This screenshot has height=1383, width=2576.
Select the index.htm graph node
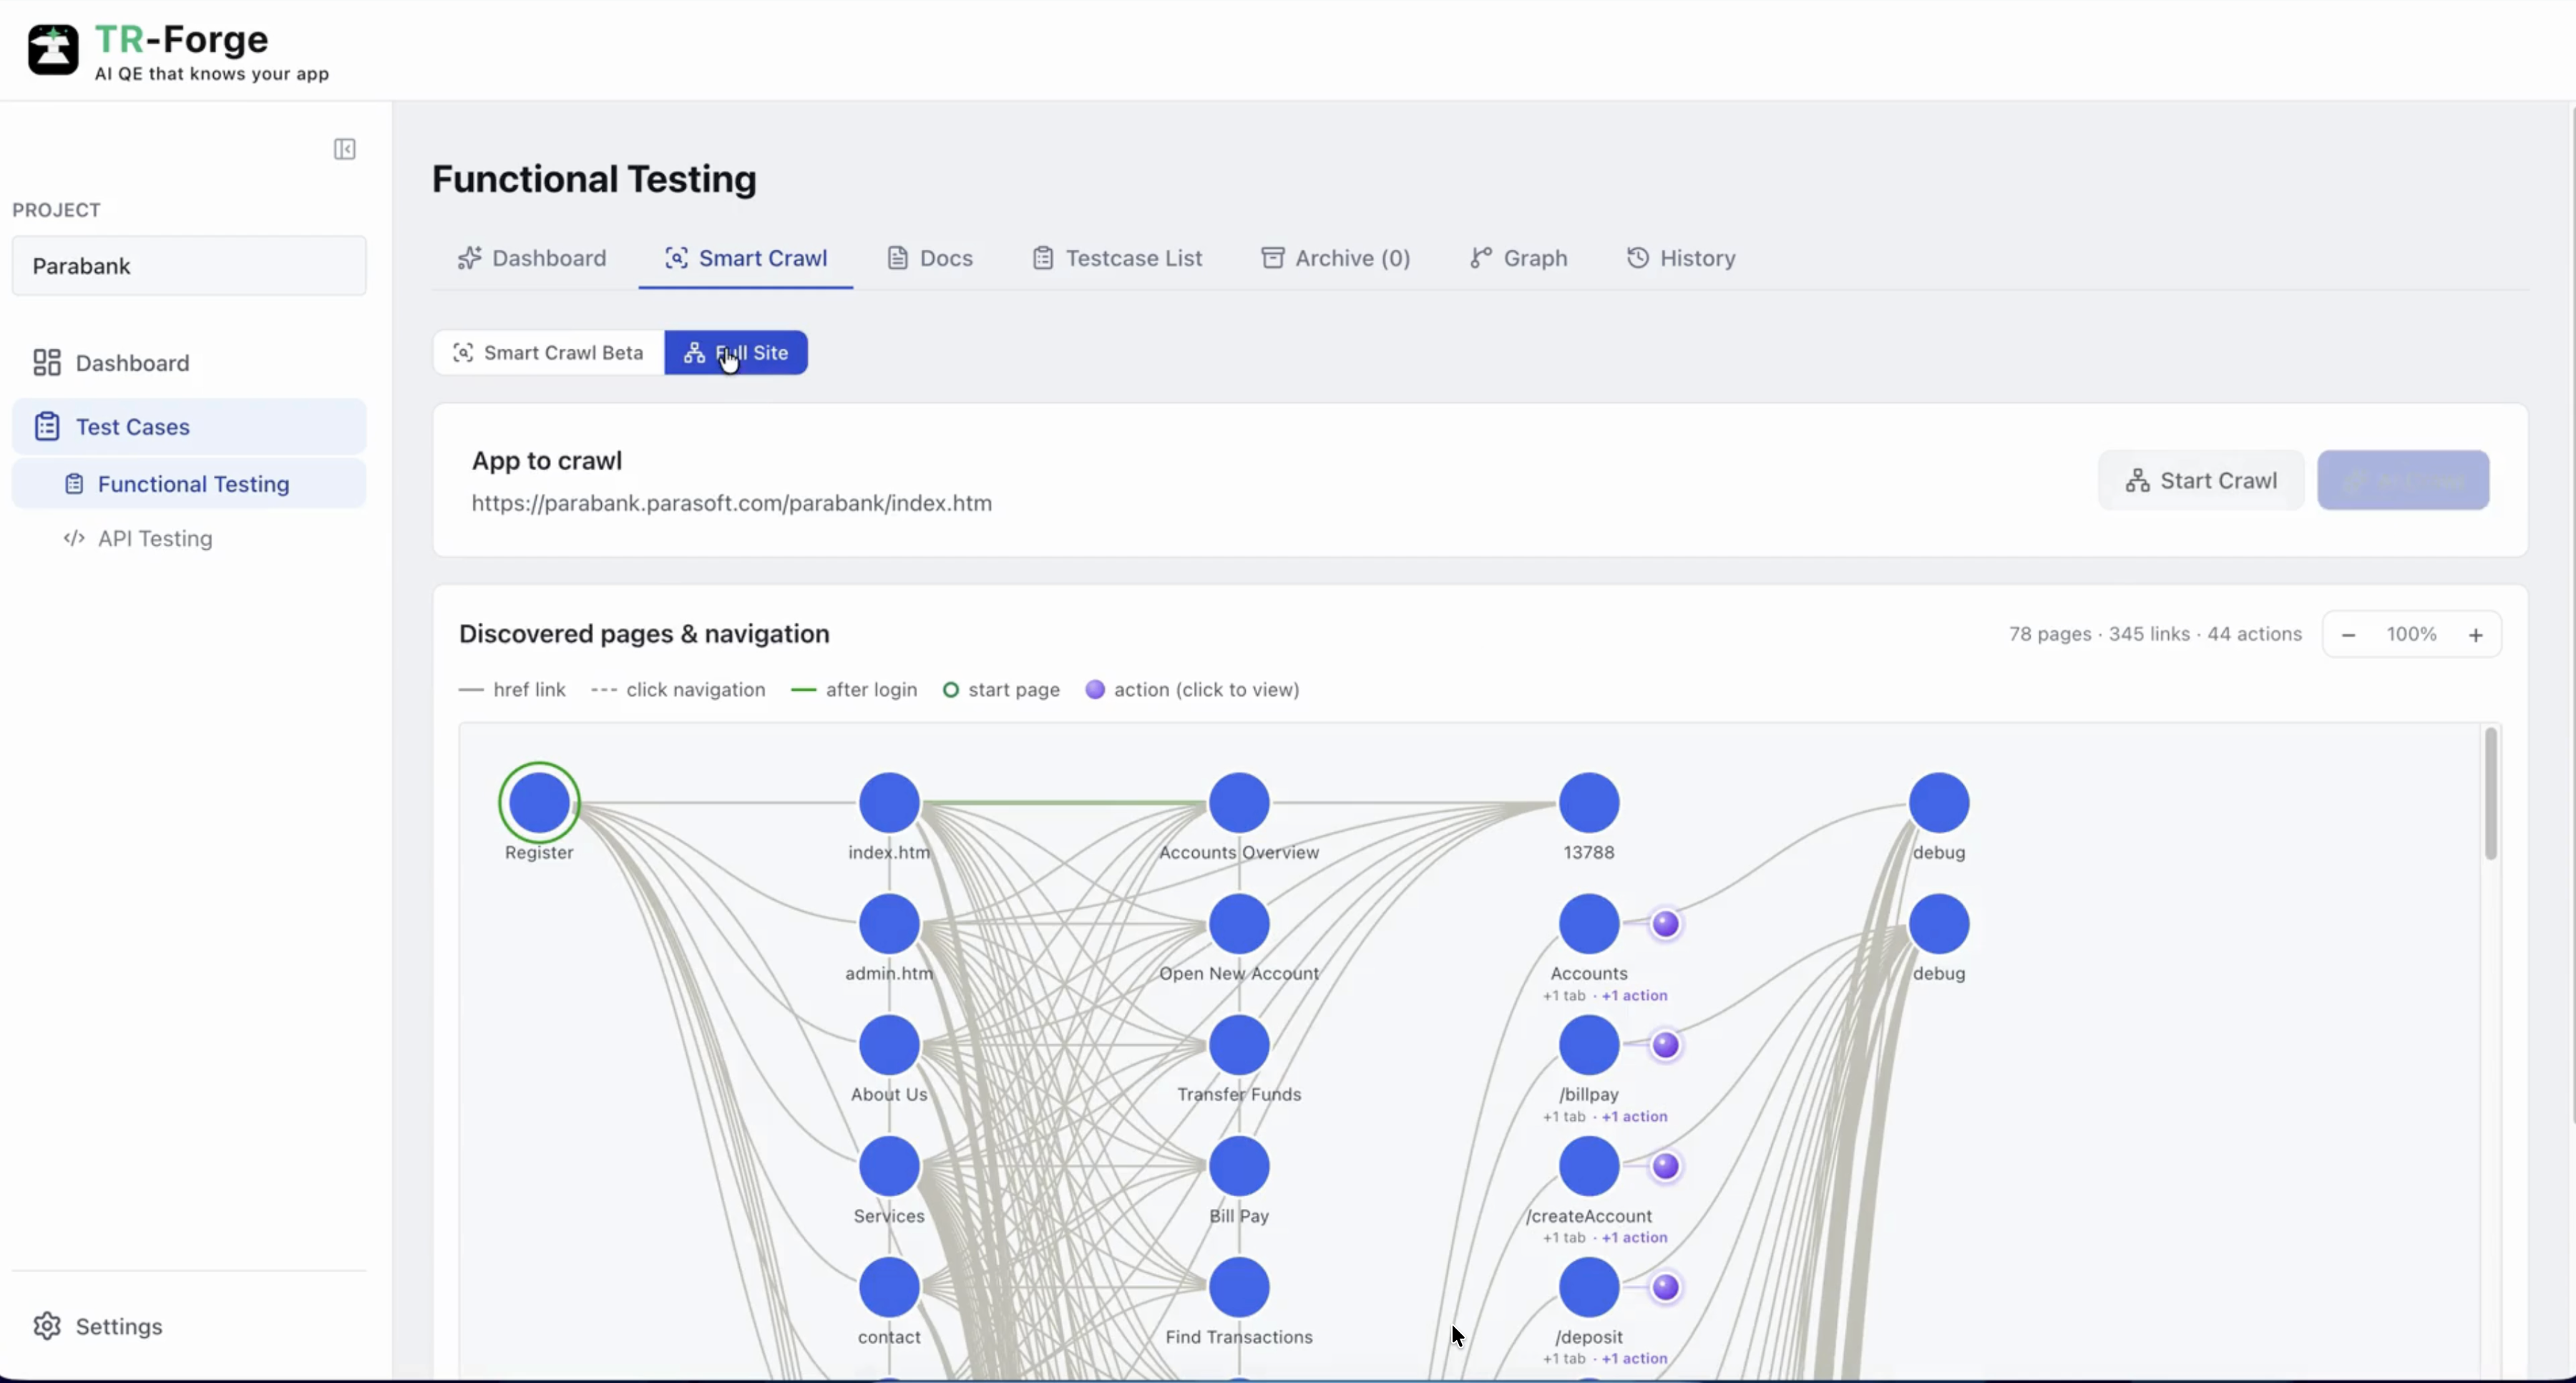point(889,802)
